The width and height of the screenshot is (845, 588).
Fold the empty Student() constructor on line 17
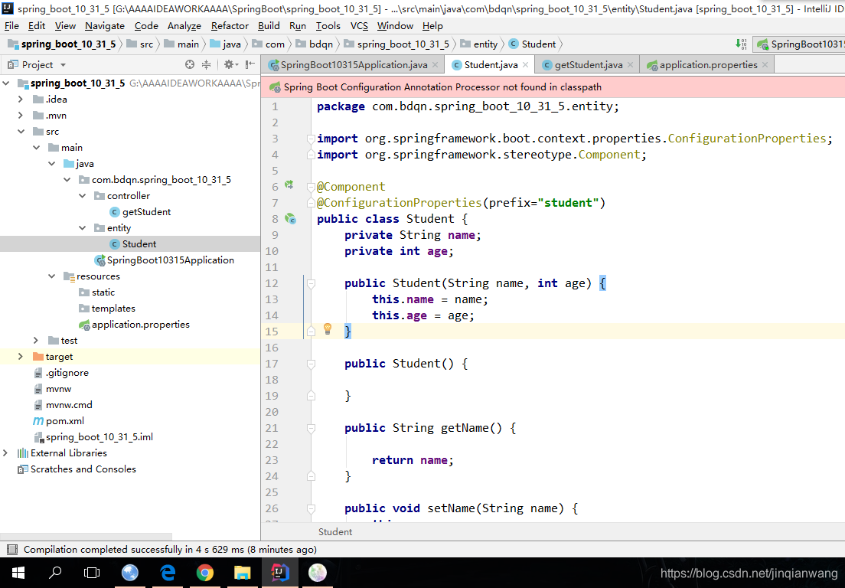click(311, 364)
